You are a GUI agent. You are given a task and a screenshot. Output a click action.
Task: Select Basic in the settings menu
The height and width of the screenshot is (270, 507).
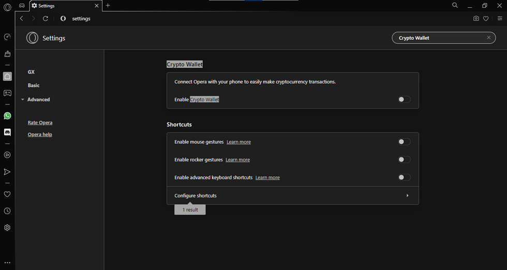tap(34, 85)
